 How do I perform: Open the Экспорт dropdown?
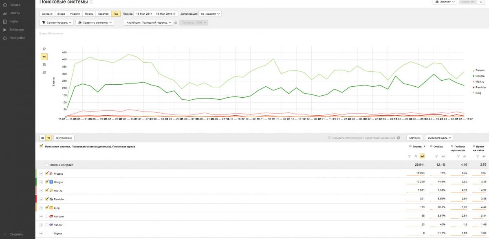click(x=444, y=2)
